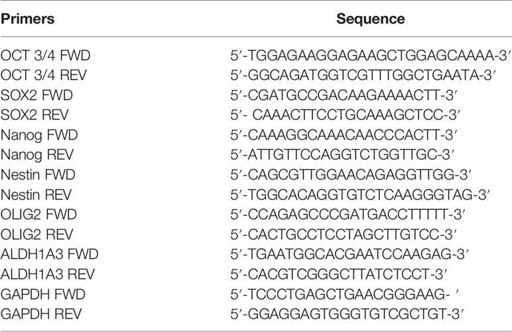This screenshot has width=512, height=332.
Task: Select the Nanog REV primer label
Action: tap(37, 155)
